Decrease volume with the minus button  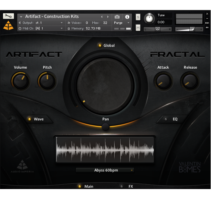(177, 29)
